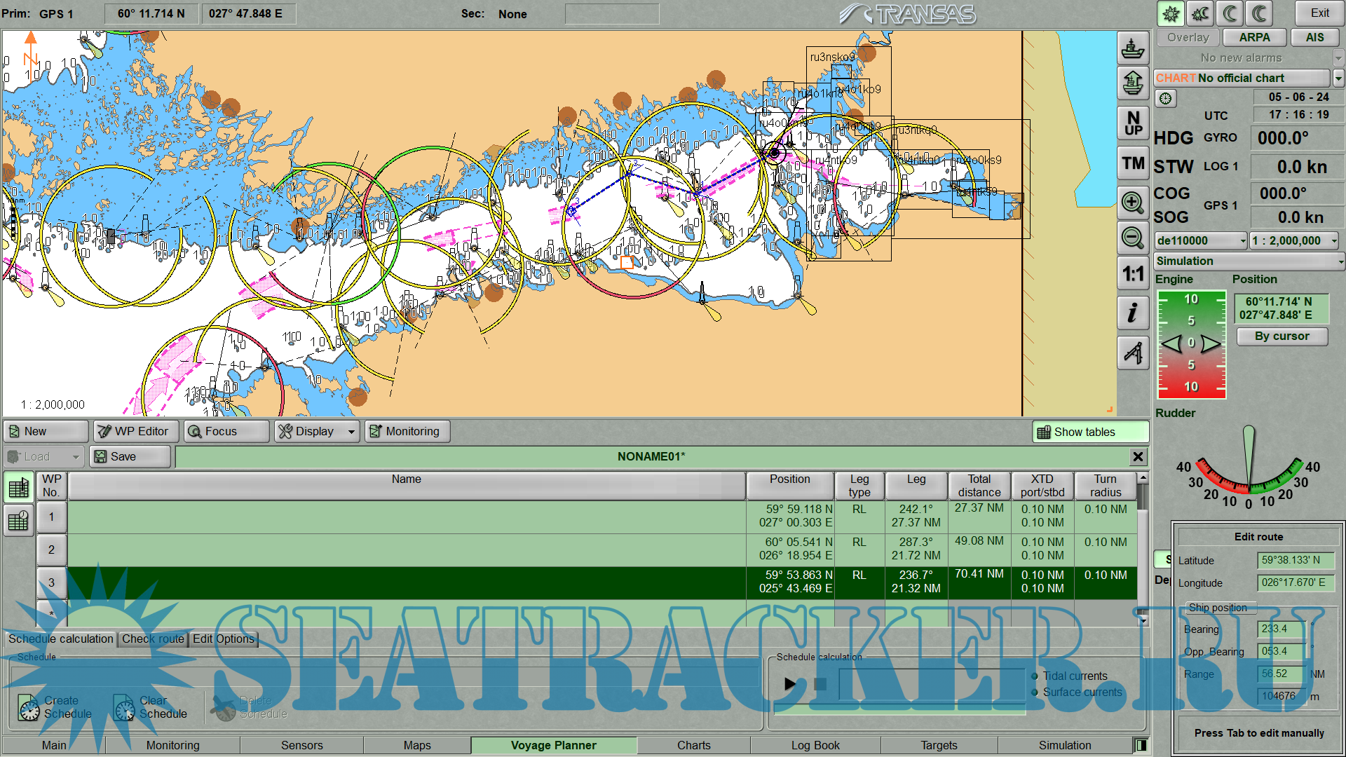This screenshot has width=1346, height=757.
Task: Switch to the Charts tab
Action: pos(693,745)
